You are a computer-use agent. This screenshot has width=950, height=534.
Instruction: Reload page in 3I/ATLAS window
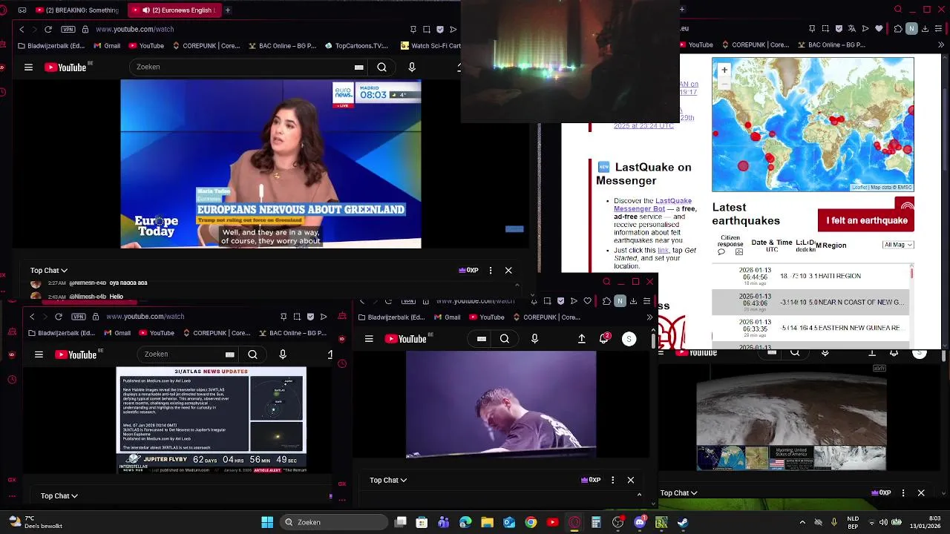tap(58, 317)
